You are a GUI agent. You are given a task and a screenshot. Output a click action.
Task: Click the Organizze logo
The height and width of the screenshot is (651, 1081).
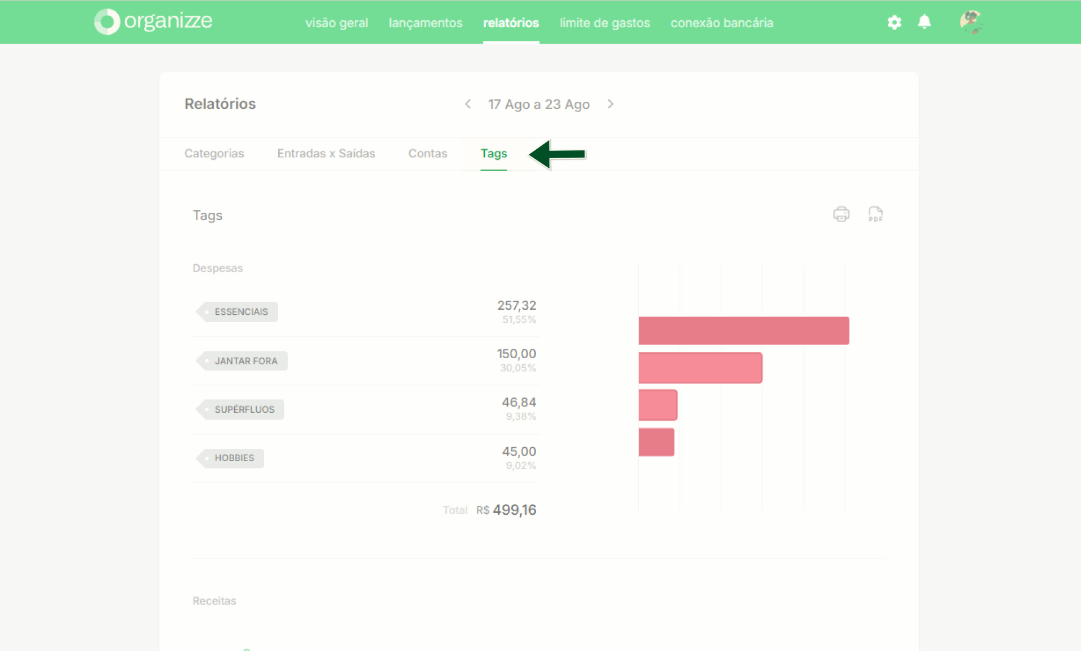pyautogui.click(x=153, y=22)
